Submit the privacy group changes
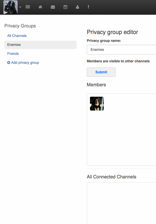This screenshot has height=224, width=156. pyautogui.click(x=101, y=72)
